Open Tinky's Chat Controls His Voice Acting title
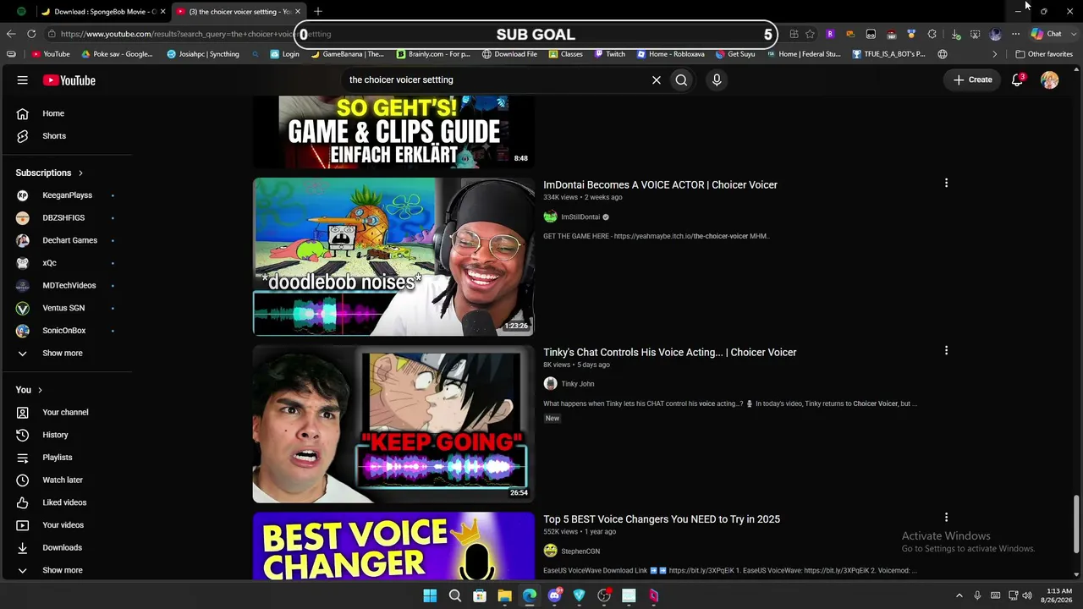The image size is (1083, 609). click(670, 352)
